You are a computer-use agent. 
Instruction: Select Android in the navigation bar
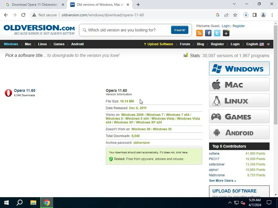coord(77,44)
